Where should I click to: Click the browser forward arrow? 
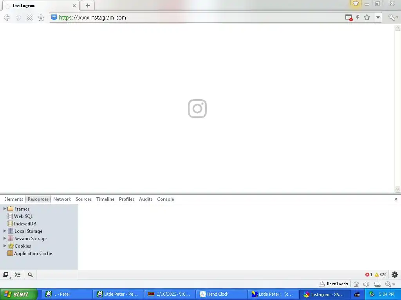tap(18, 18)
